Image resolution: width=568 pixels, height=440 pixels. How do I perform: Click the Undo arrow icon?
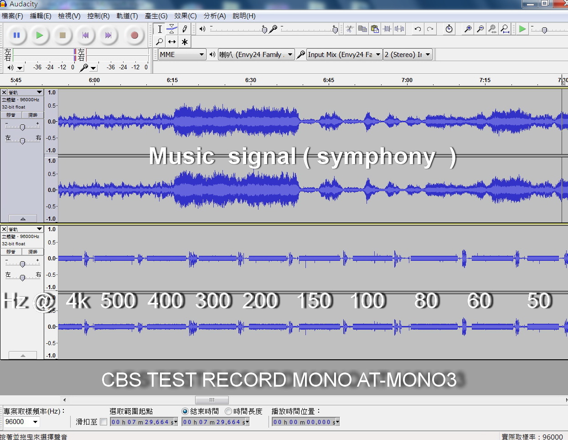coord(418,29)
